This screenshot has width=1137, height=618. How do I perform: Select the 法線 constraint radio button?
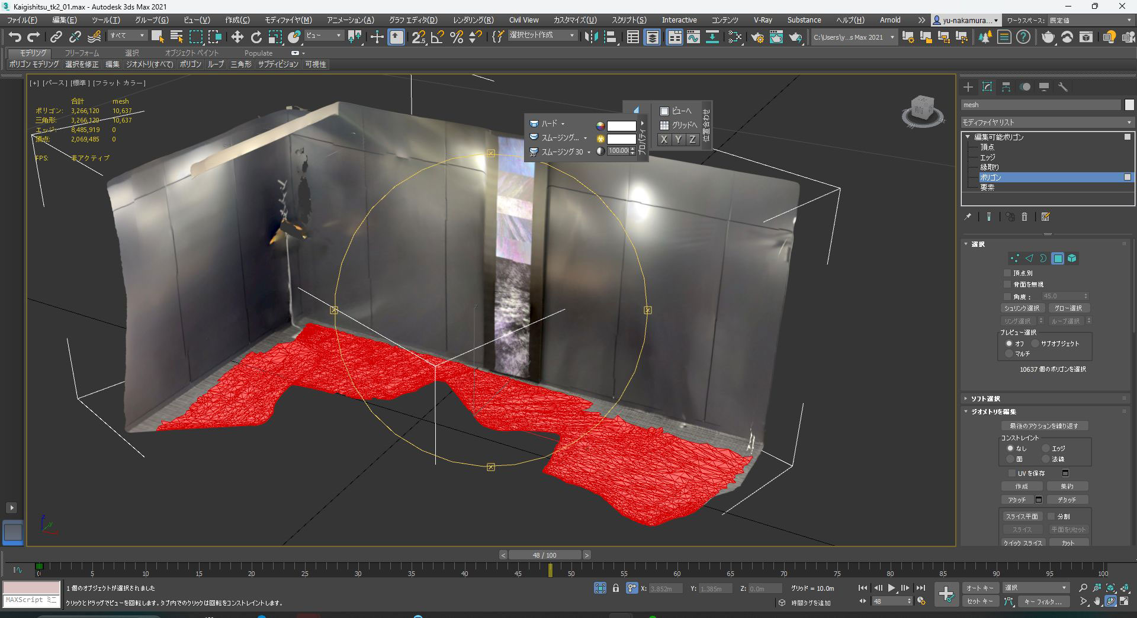(1046, 459)
